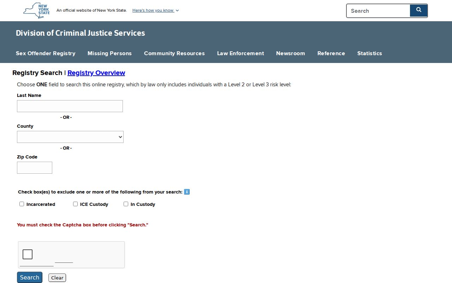Click the magnifier search button
Image resolution: width=452 pixels, height=283 pixels.
click(x=418, y=10)
